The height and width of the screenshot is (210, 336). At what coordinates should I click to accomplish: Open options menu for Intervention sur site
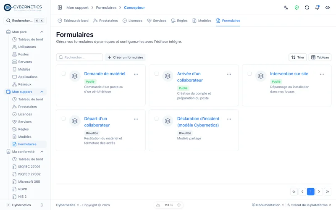[322, 74]
